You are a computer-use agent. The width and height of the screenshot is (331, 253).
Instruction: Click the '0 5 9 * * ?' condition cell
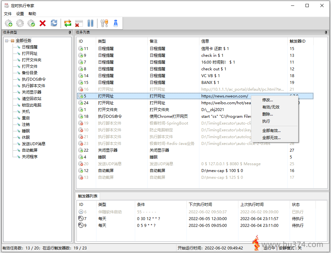click(146, 225)
